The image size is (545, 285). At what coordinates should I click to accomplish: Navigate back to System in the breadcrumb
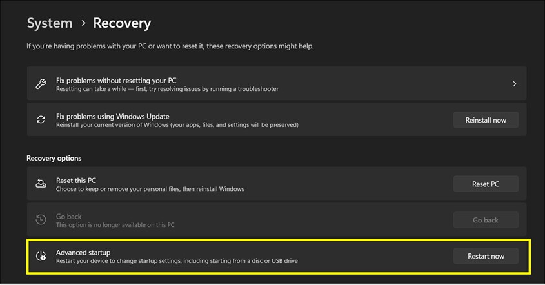(50, 23)
